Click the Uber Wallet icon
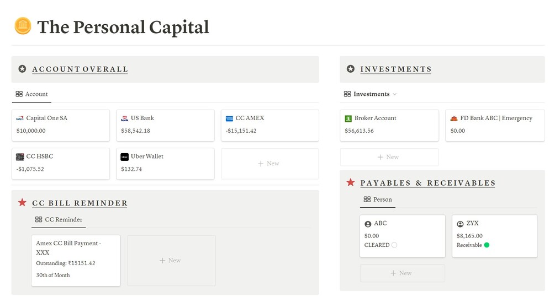The height and width of the screenshot is (302, 555). 125,157
